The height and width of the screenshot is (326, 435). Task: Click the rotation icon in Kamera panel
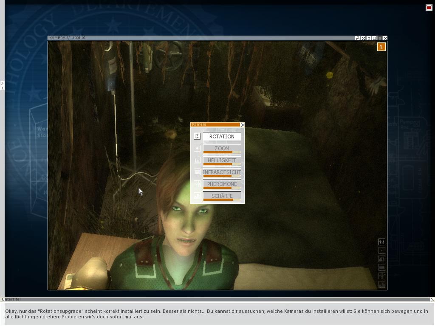[197, 136]
